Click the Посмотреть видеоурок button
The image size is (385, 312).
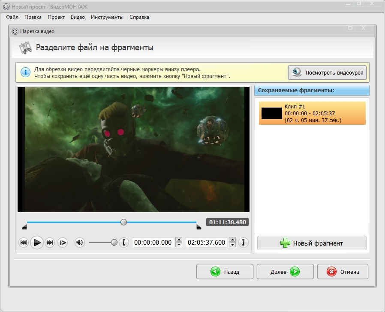point(327,72)
